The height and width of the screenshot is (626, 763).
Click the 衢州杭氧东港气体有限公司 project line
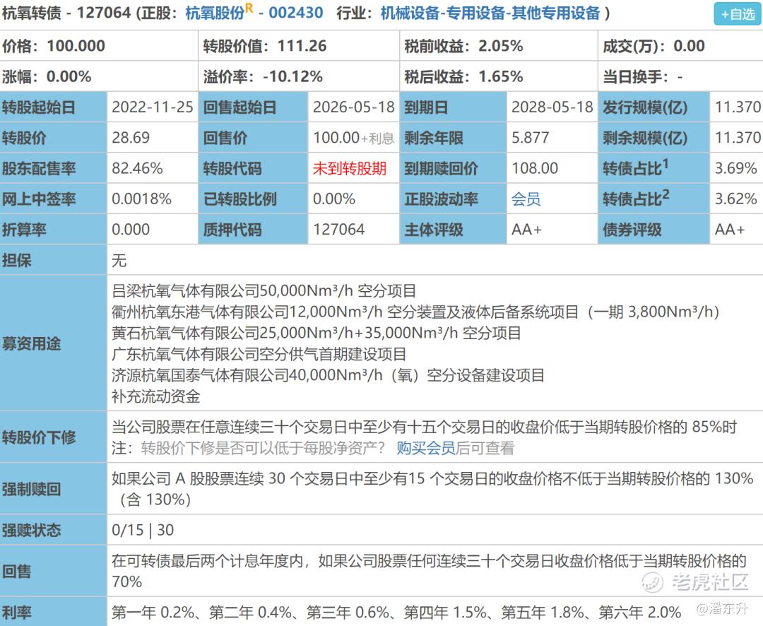[x=415, y=312]
